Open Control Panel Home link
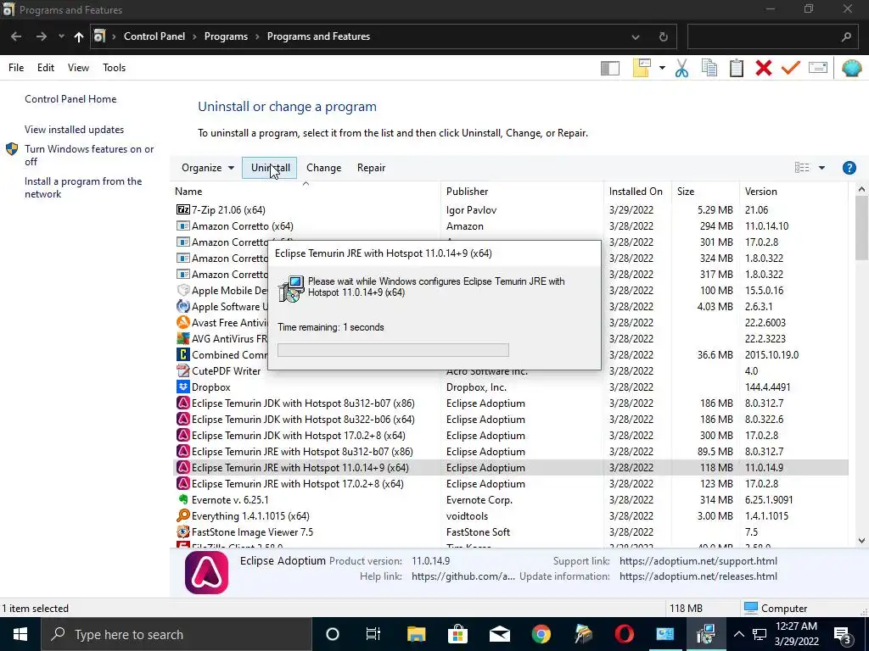Viewport: 869px width, 651px height. [x=70, y=99]
